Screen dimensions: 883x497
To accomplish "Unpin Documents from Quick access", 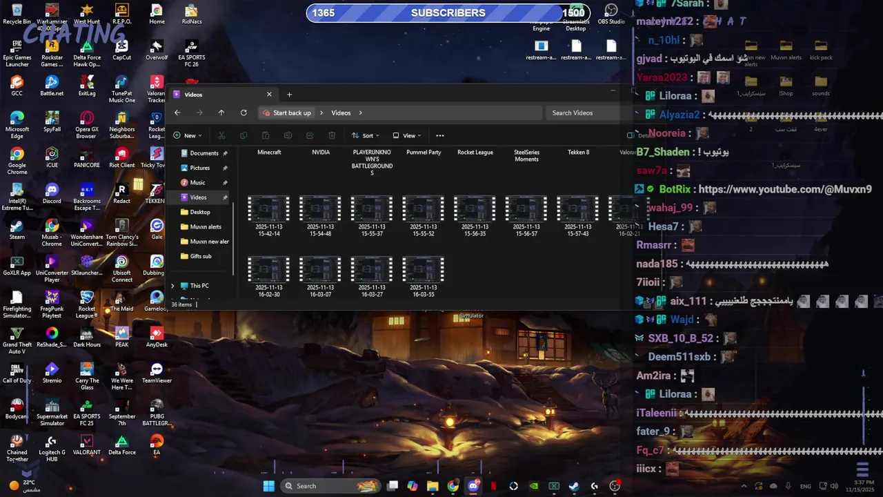I will point(225,153).
